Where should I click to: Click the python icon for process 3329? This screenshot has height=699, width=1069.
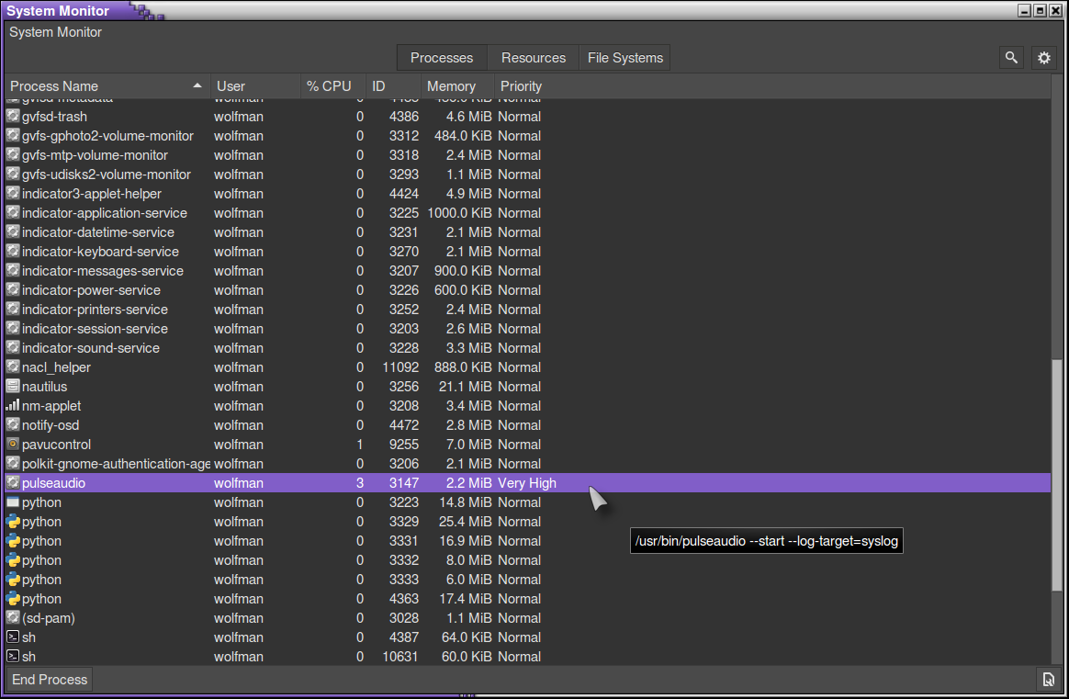[x=13, y=522]
